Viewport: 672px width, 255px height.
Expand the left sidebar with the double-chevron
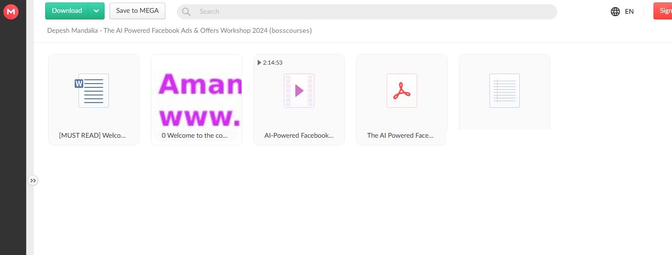tap(33, 180)
